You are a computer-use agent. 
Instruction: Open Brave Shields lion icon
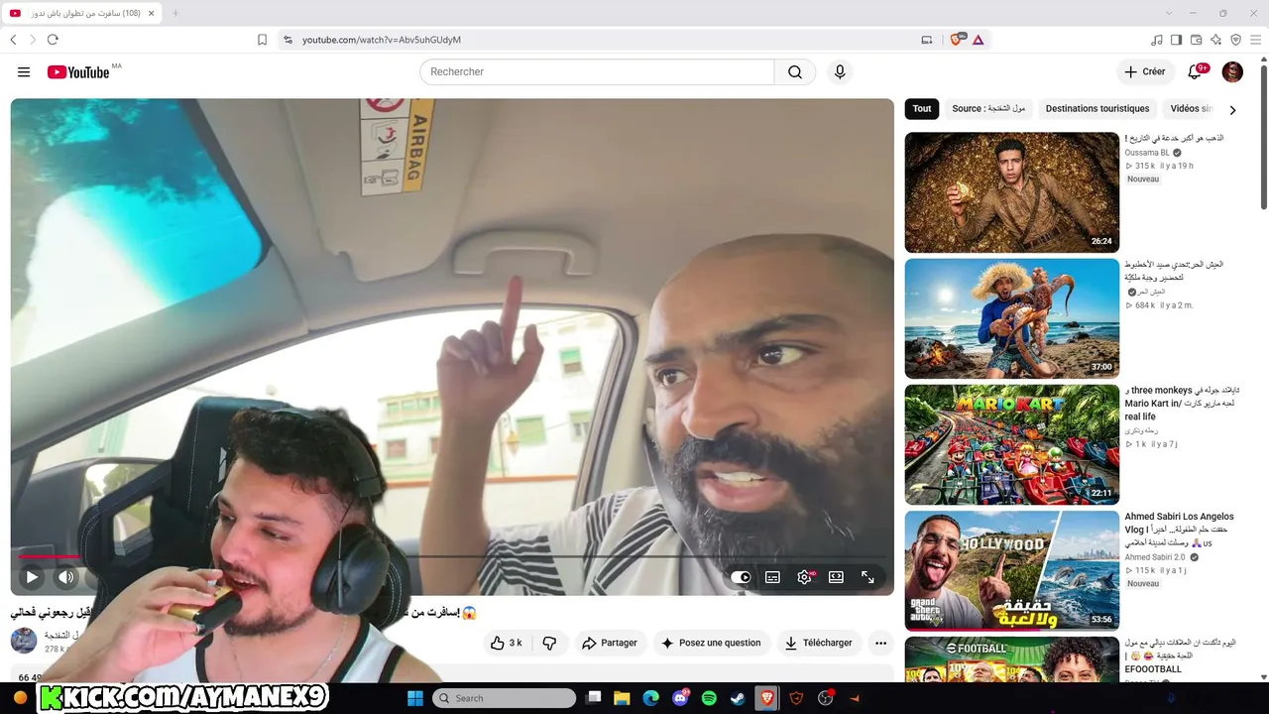point(958,40)
